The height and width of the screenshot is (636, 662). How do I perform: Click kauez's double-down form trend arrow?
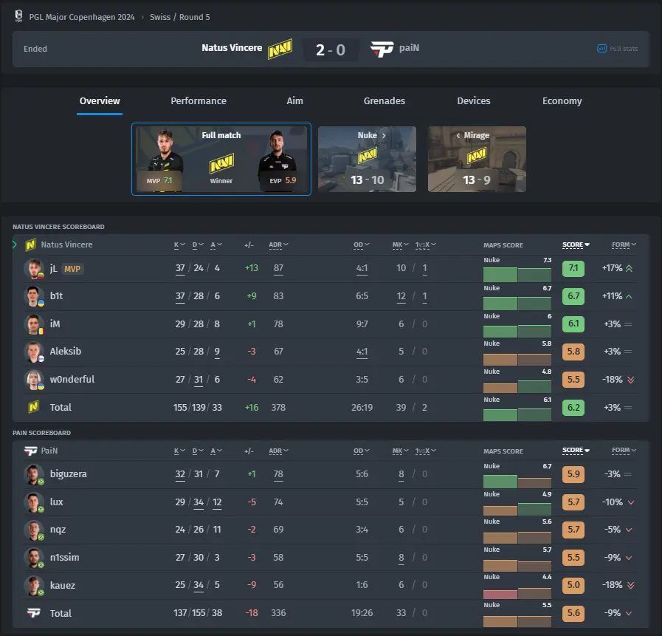(631, 585)
